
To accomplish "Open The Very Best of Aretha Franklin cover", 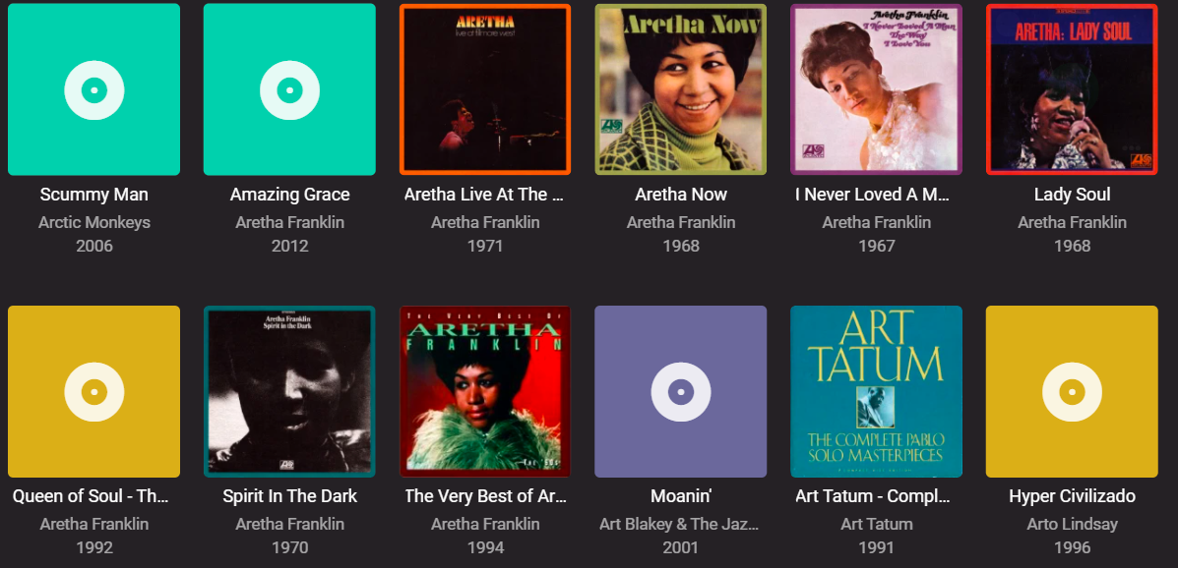I will tap(485, 390).
